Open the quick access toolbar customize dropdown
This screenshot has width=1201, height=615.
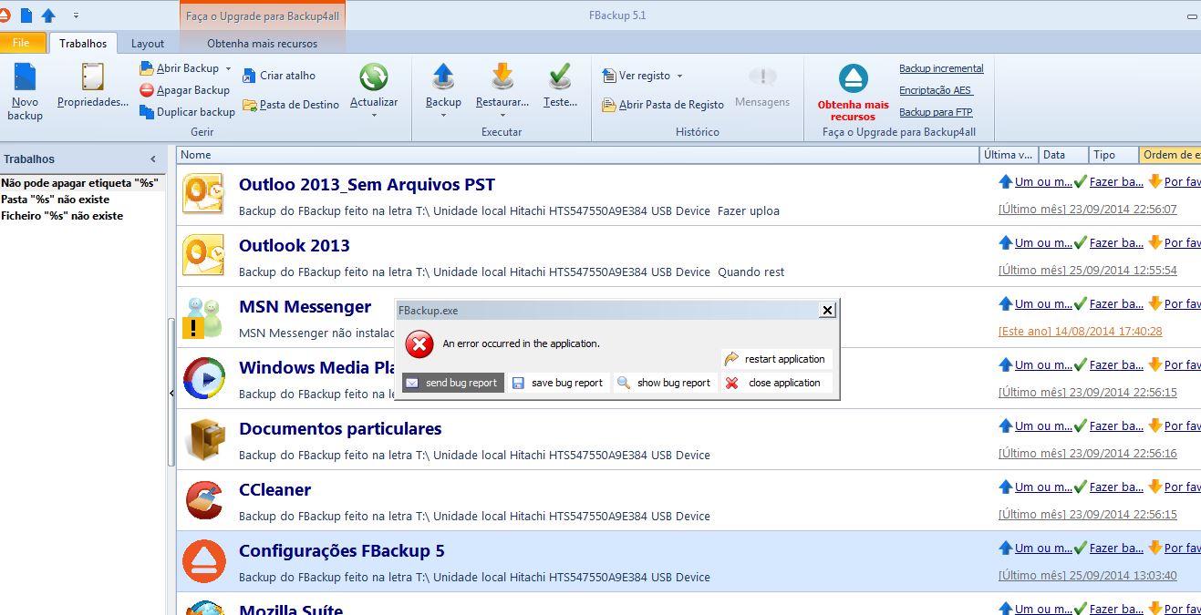(x=76, y=15)
